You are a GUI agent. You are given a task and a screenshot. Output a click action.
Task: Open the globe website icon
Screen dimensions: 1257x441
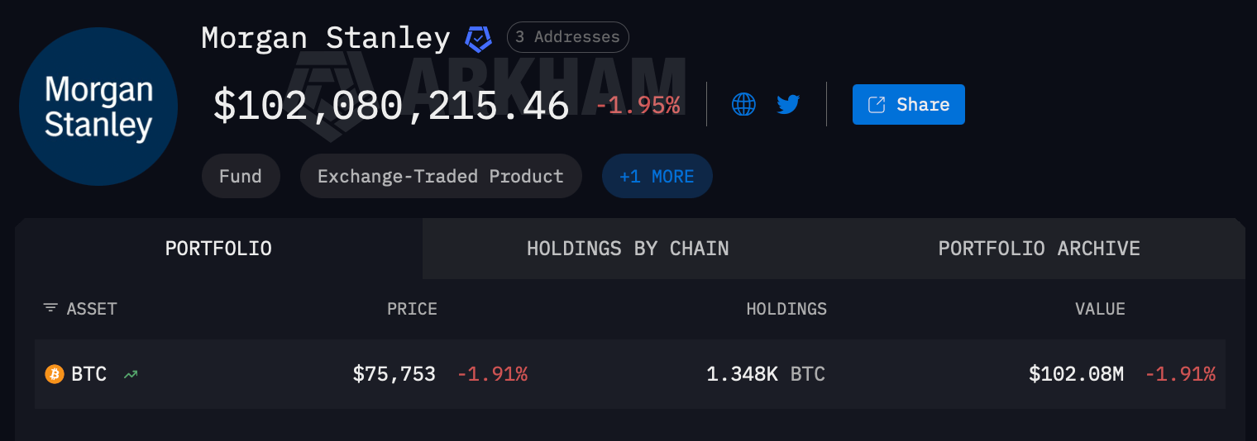pos(743,104)
